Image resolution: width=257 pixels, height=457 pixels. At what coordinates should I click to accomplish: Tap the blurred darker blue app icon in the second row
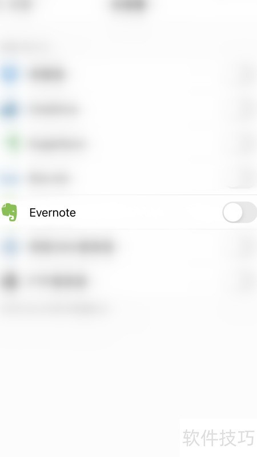[10, 110]
